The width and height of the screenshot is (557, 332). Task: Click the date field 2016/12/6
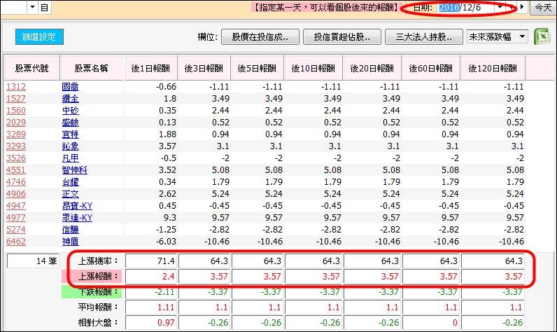coord(466,8)
